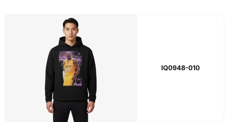The width and height of the screenshot is (229, 122).
Task: Click the yellow jersey in the printed graphic
Action: (70, 67)
